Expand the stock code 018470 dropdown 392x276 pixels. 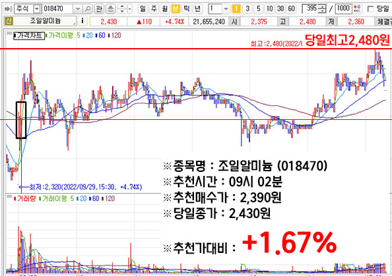[x=78, y=9]
